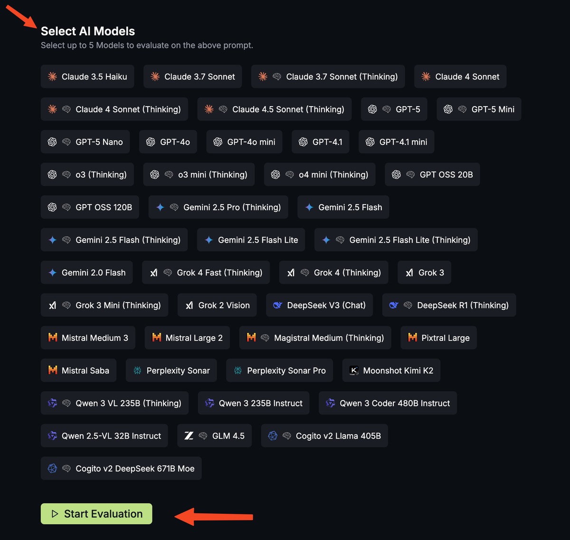This screenshot has height=540, width=570.
Task: Click the Anthropic logo on Claude 3.5 Haiku
Action: tap(52, 77)
